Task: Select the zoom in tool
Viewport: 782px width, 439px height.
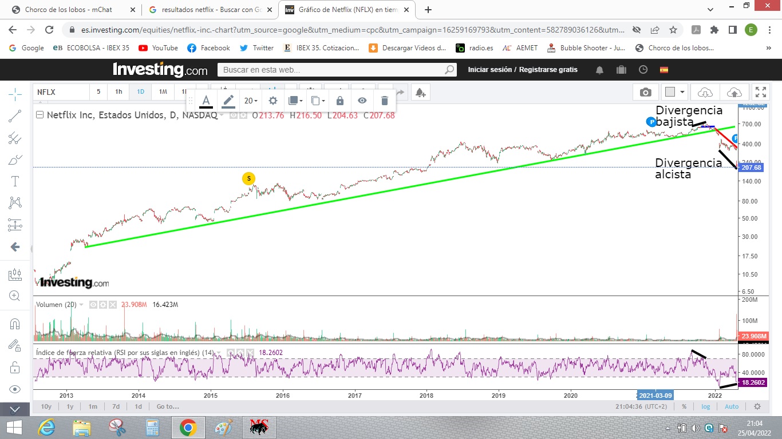Action: [15, 296]
